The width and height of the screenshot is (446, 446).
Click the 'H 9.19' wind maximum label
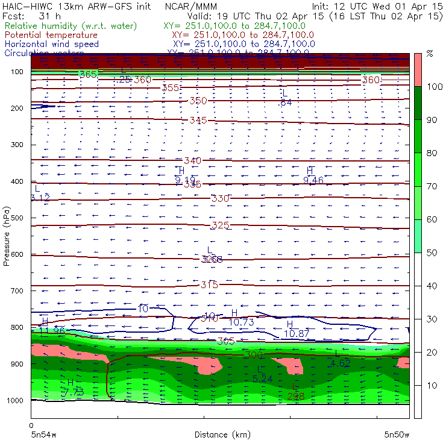click(185, 175)
